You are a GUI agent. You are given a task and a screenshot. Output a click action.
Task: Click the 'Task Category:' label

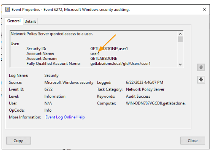110,89
